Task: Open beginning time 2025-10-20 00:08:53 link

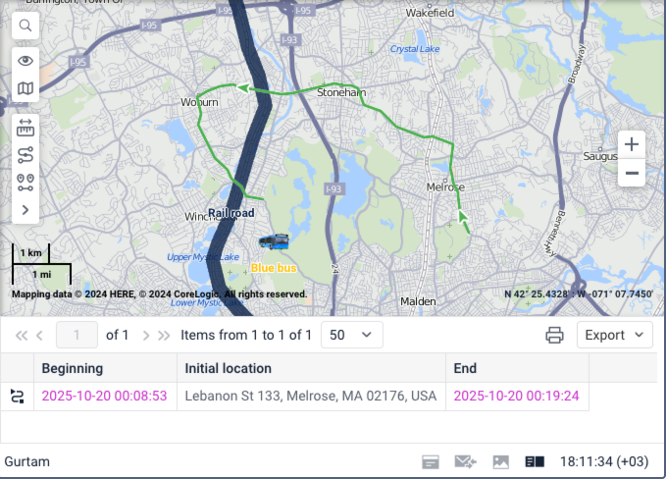Action: (x=104, y=397)
